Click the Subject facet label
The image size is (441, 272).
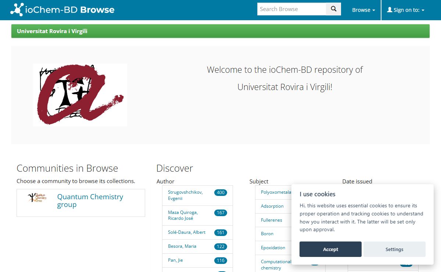[x=259, y=181]
